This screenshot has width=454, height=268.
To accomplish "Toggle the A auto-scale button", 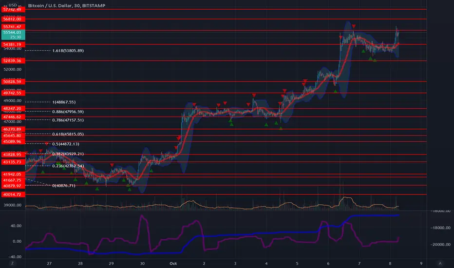I will (x=440, y=263).
